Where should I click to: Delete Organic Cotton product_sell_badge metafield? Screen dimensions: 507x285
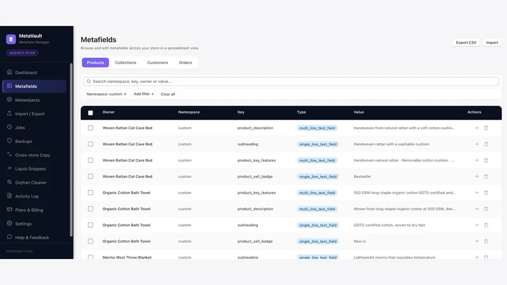coord(486,241)
